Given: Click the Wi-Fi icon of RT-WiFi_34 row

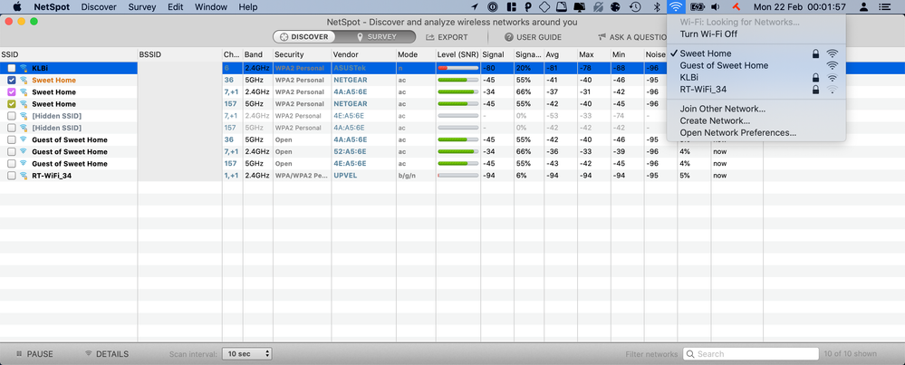Looking at the screenshot, I should pos(24,176).
